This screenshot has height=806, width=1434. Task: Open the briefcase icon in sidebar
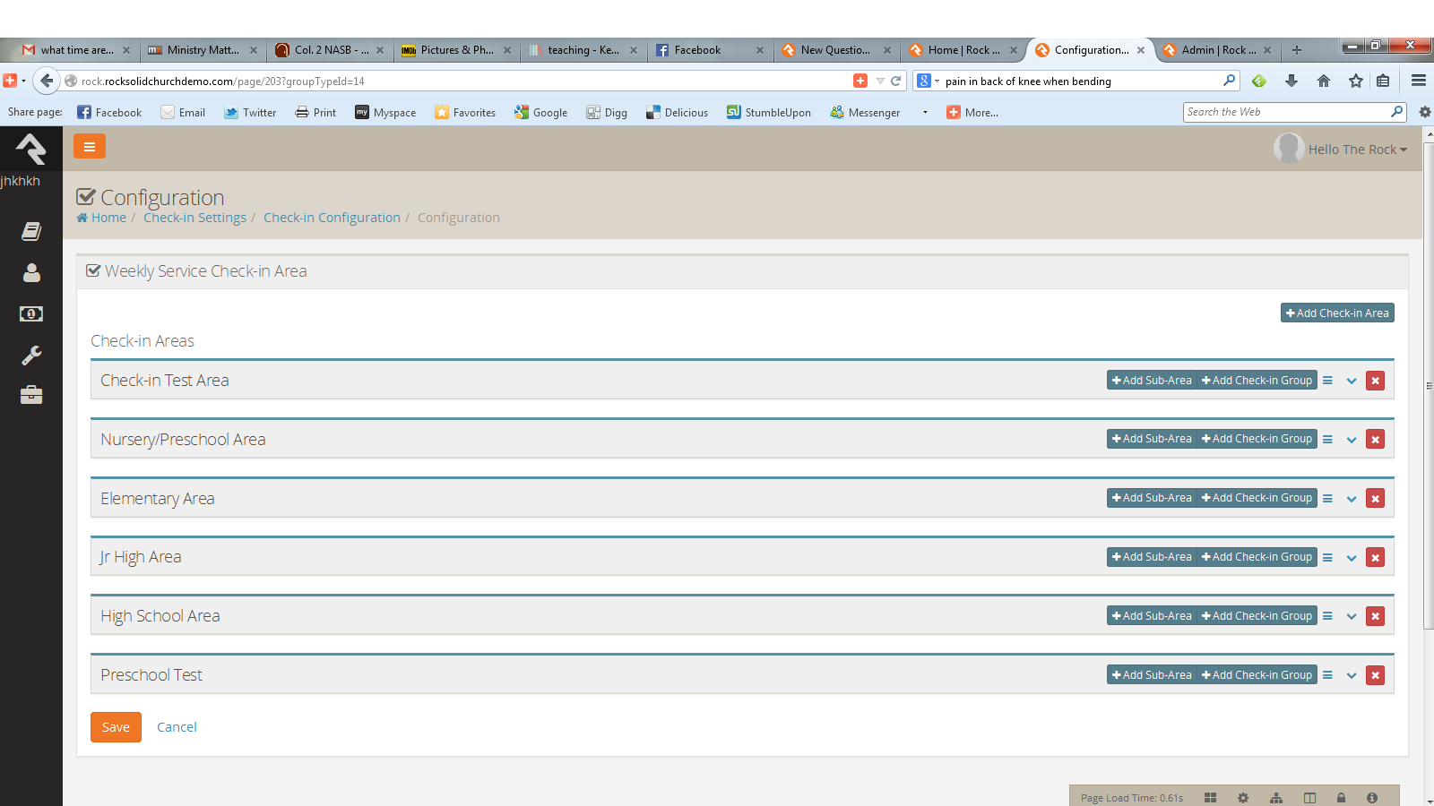tap(31, 395)
